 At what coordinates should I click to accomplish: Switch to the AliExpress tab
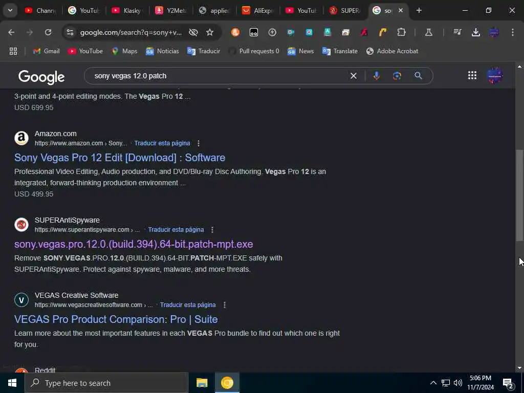(x=257, y=10)
